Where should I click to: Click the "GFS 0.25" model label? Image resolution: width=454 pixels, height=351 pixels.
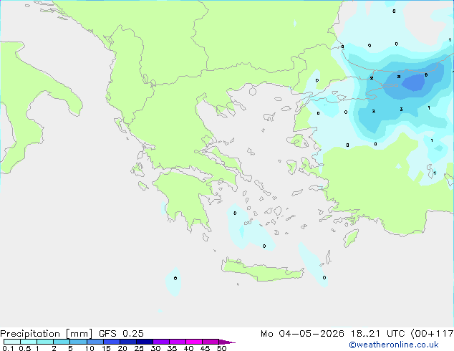121,334
